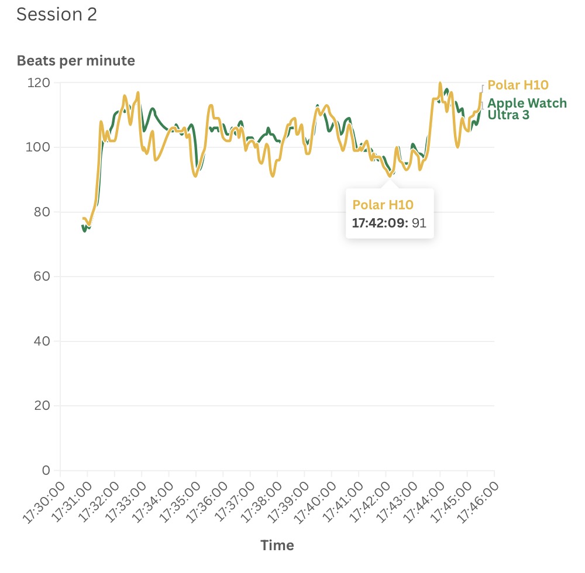This screenshot has width=585, height=573.
Task: Select the 40 value on the y-axis
Action: tap(46, 341)
